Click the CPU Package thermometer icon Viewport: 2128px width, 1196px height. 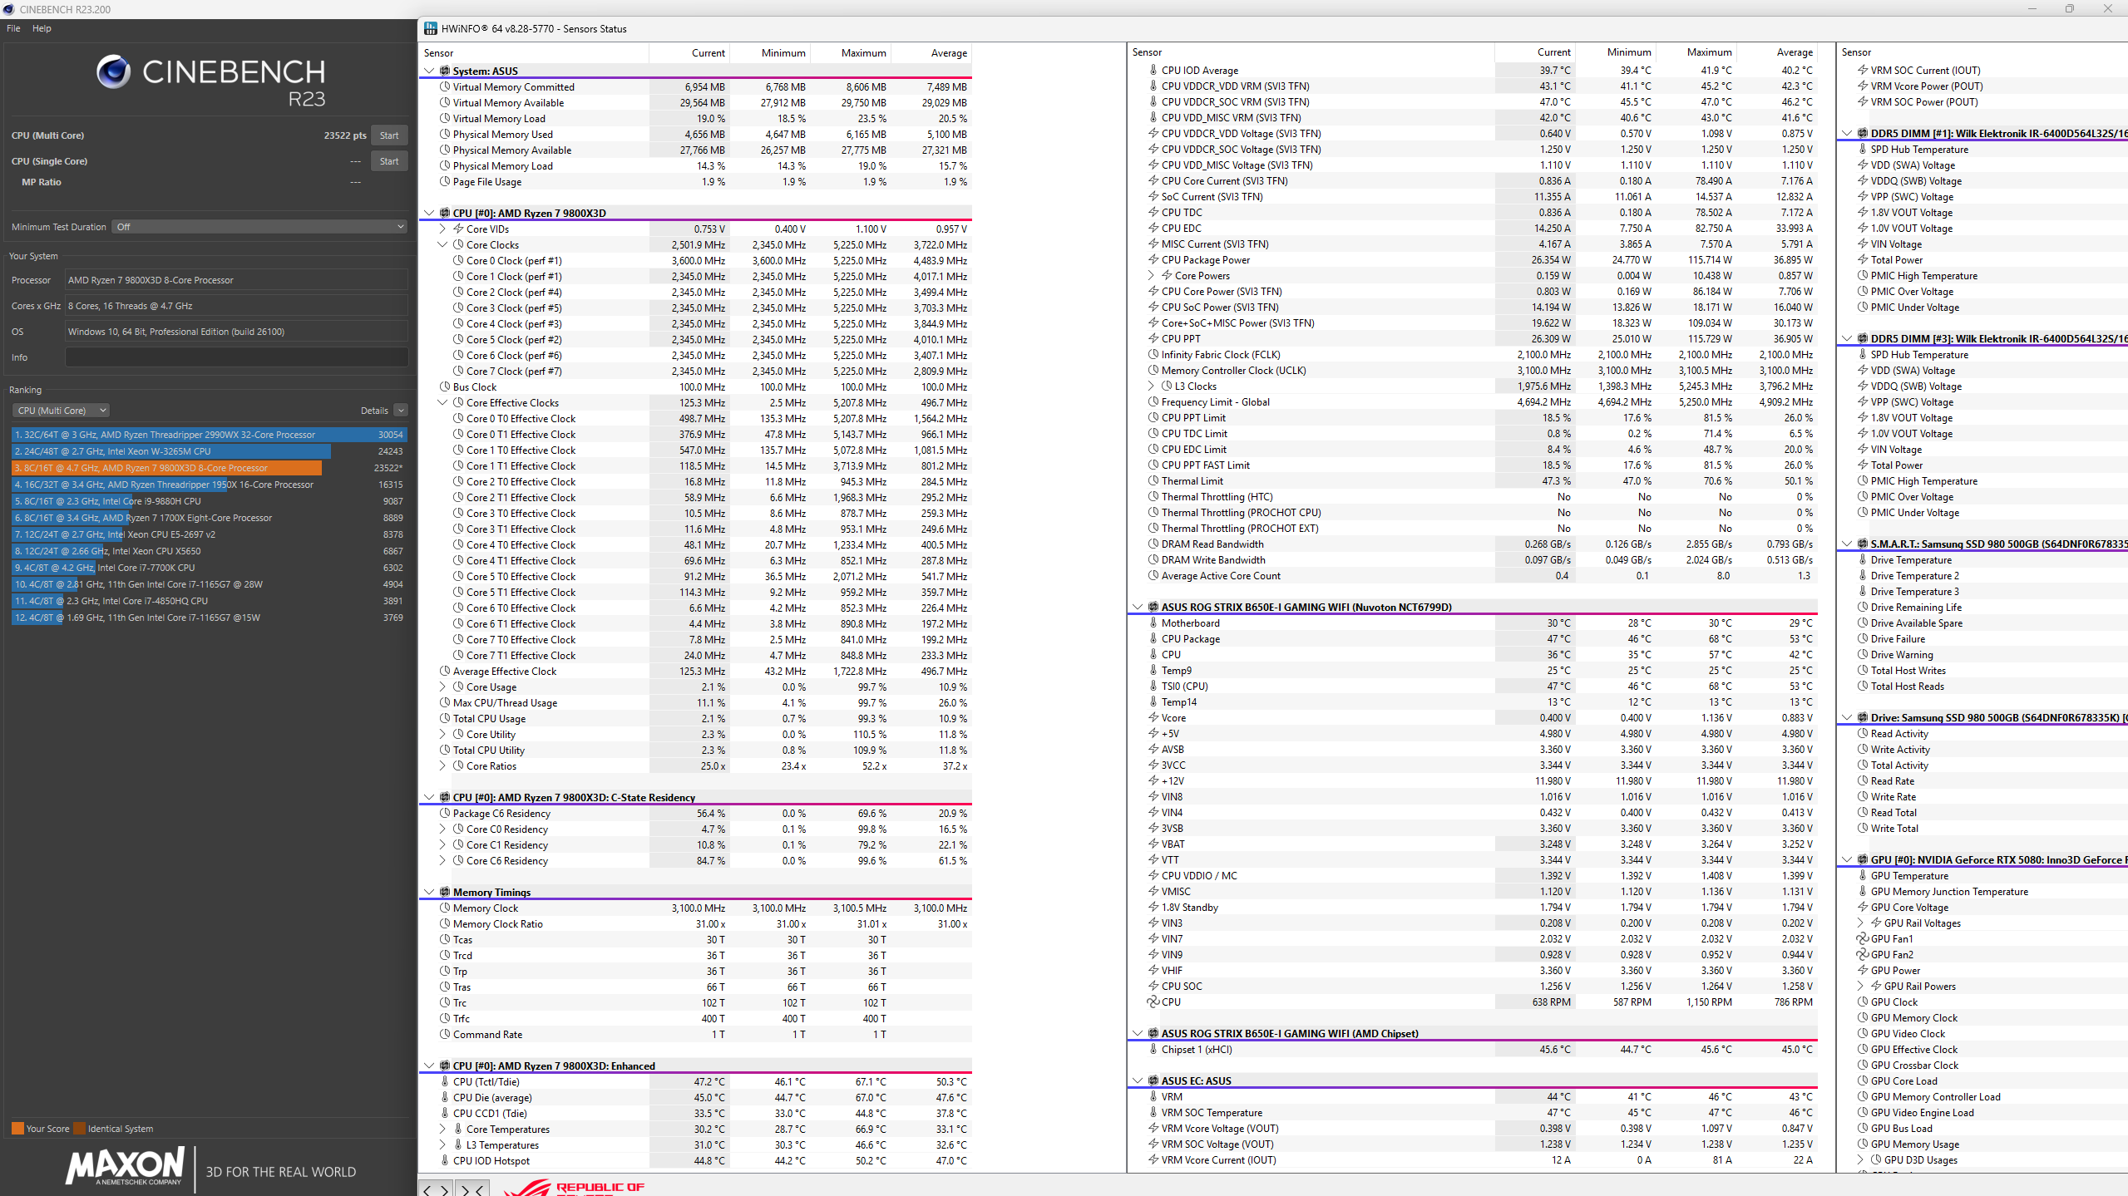1153,638
